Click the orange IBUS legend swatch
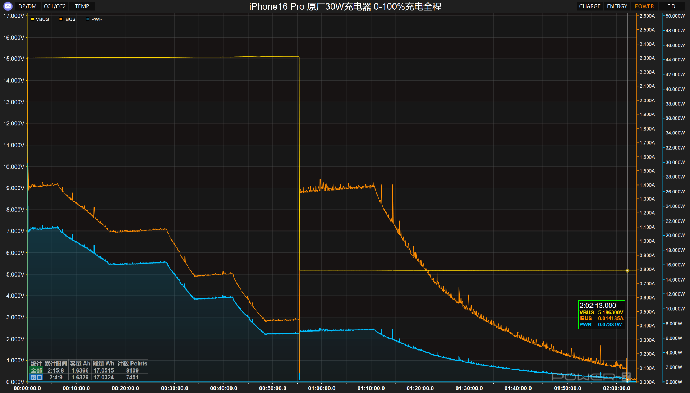690x393 pixels. [61, 19]
